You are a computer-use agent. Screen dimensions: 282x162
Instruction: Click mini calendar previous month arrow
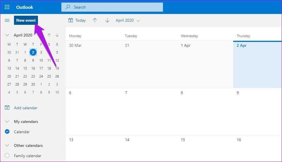tap(49, 35)
